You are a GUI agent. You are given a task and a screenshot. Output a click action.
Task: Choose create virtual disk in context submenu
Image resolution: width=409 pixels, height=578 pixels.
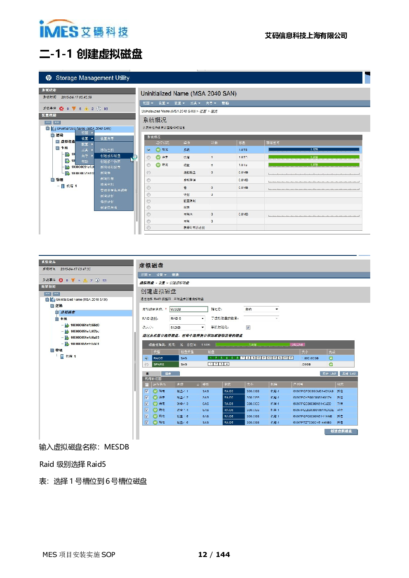[x=113, y=156]
